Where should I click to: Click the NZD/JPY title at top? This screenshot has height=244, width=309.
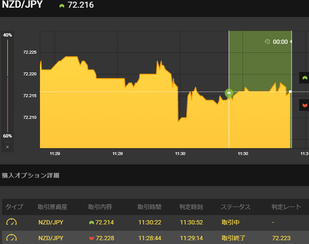tap(22, 5)
